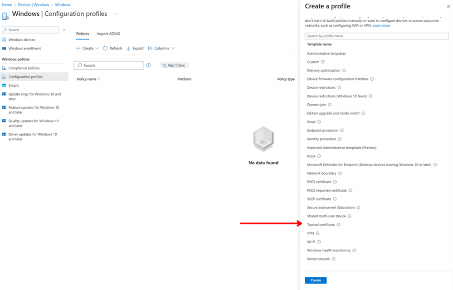Screen dimensions: 453x290
Task: Expand the Columns dropdown
Action: [x=161, y=48]
